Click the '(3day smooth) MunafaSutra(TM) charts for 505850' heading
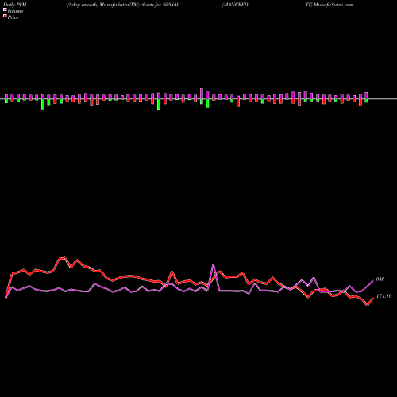The image size is (397, 397). point(124,5)
